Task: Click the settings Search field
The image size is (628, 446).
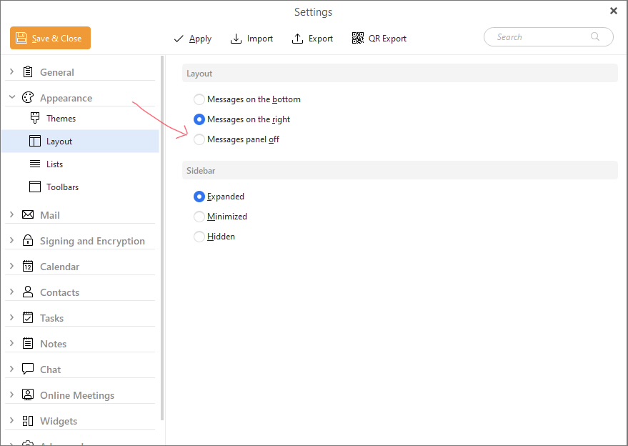Action: 539,37
